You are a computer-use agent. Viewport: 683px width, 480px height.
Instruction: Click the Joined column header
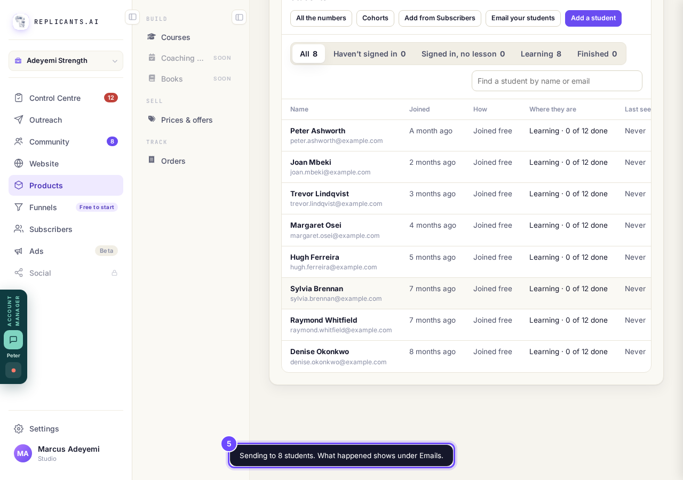[419, 109]
